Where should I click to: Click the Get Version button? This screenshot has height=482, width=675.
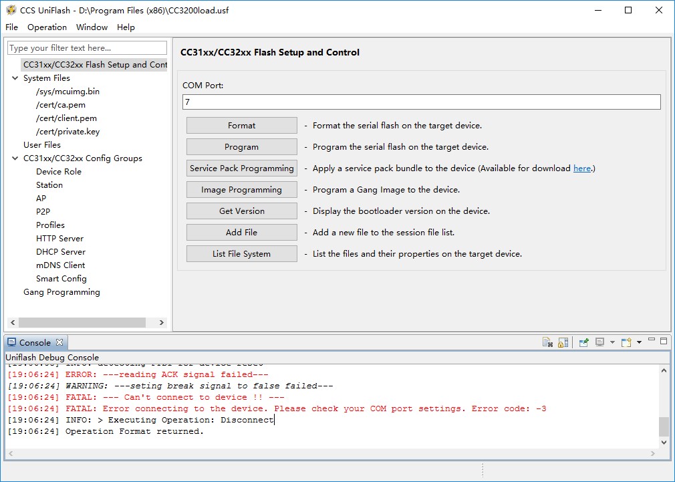click(x=241, y=211)
